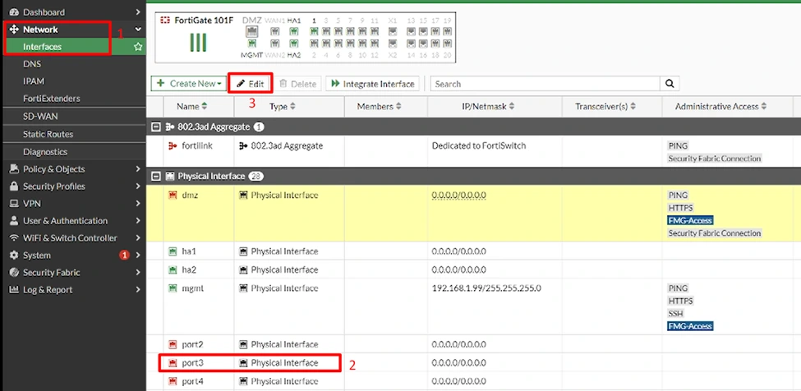This screenshot has width=801, height=391.
Task: Open the DNS settings page
Action: click(x=32, y=64)
